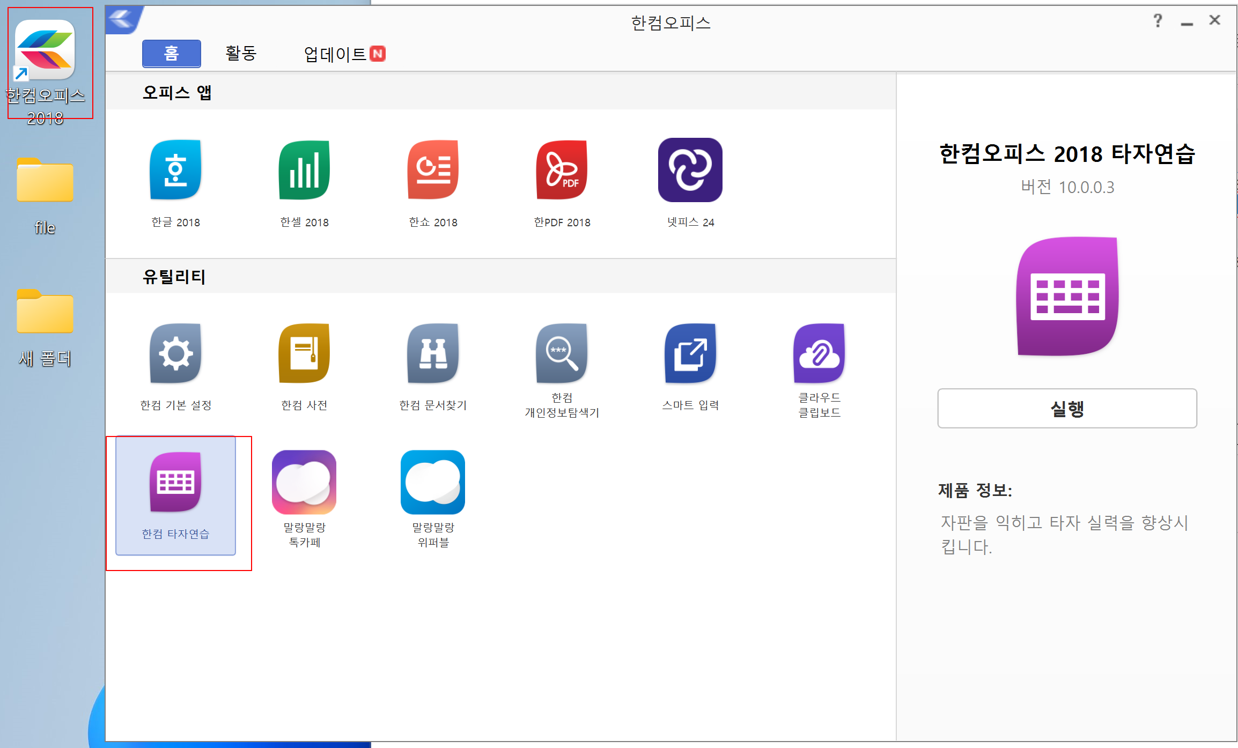
Task: Select the 한컴 타자연습 keyboard icon
Action: pyautogui.click(x=175, y=482)
